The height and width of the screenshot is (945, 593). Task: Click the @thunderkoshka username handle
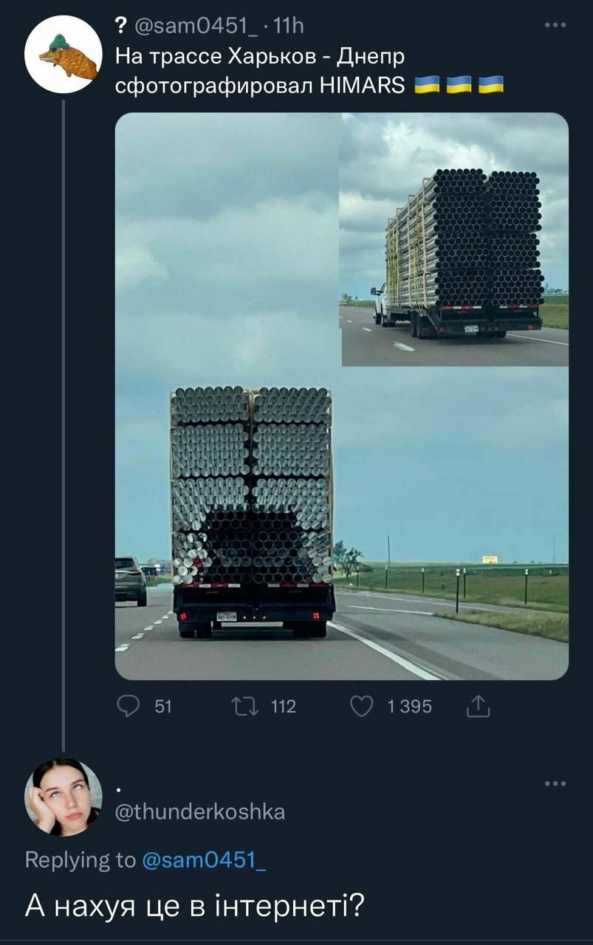[200, 811]
